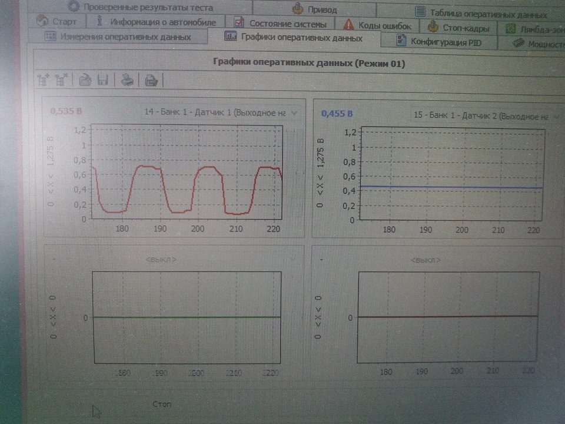Click the 0,535 В sensor value
This screenshot has width=565, height=424.
(x=66, y=111)
